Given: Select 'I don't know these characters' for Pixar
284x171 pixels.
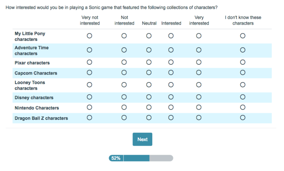Looking at the screenshot, I should coord(243,62).
